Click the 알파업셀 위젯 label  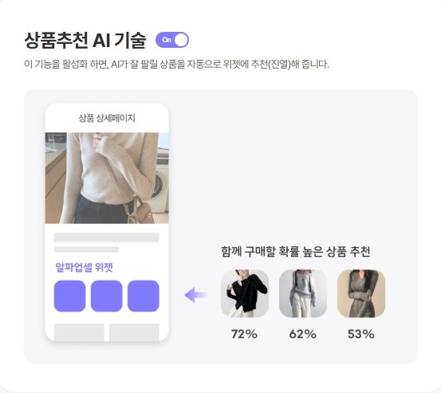(x=84, y=267)
